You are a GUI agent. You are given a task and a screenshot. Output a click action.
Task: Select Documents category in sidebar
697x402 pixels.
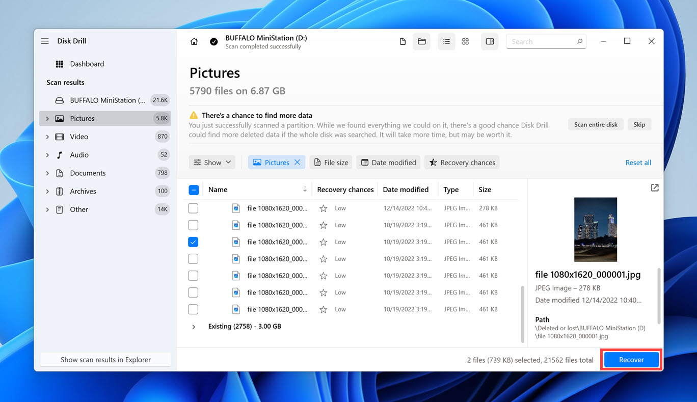pos(105,173)
